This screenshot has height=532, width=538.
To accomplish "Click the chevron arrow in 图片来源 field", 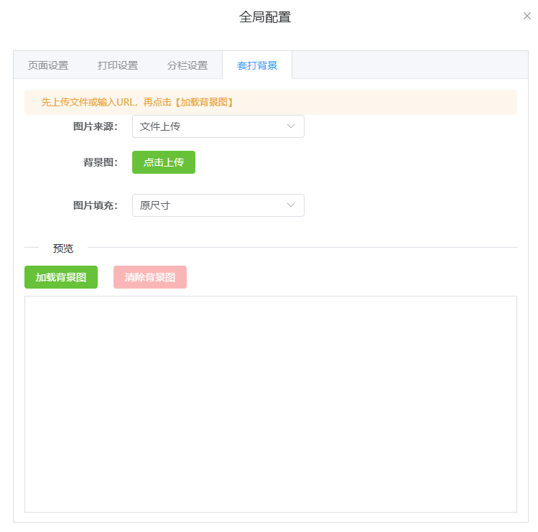I will [x=291, y=126].
